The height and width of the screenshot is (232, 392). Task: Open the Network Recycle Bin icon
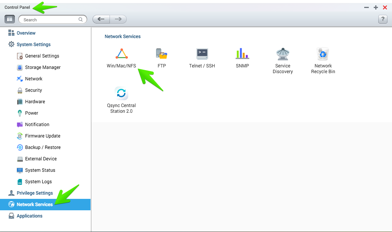click(323, 54)
